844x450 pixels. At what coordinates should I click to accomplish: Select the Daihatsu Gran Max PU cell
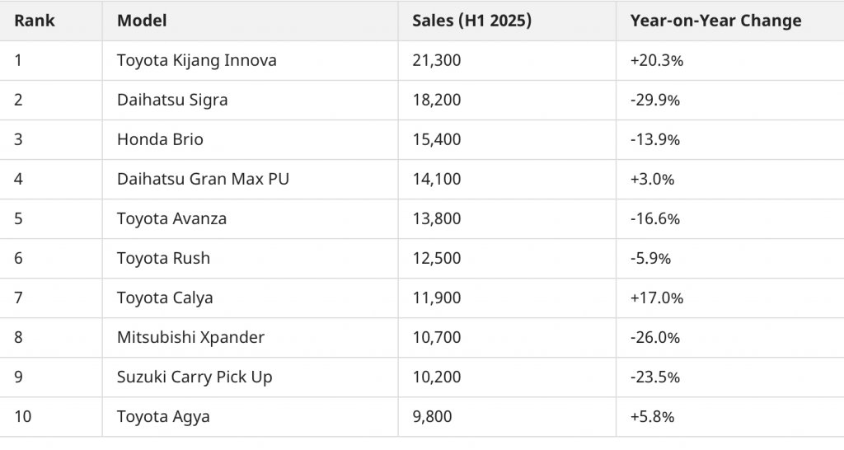(x=203, y=179)
